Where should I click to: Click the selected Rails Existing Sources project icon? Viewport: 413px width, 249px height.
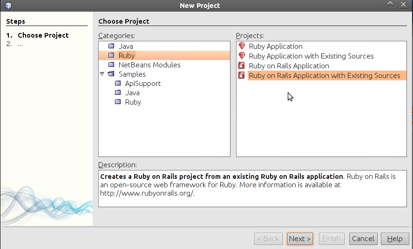[241, 75]
